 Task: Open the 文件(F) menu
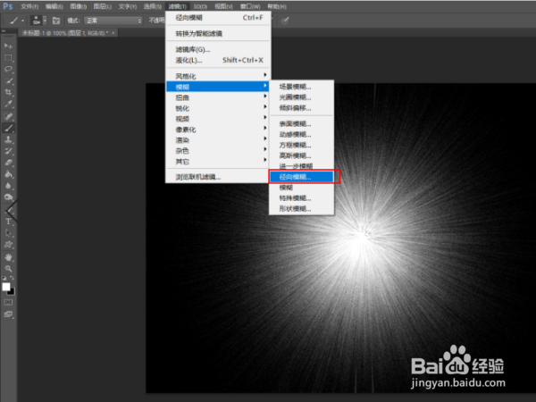pos(29,6)
